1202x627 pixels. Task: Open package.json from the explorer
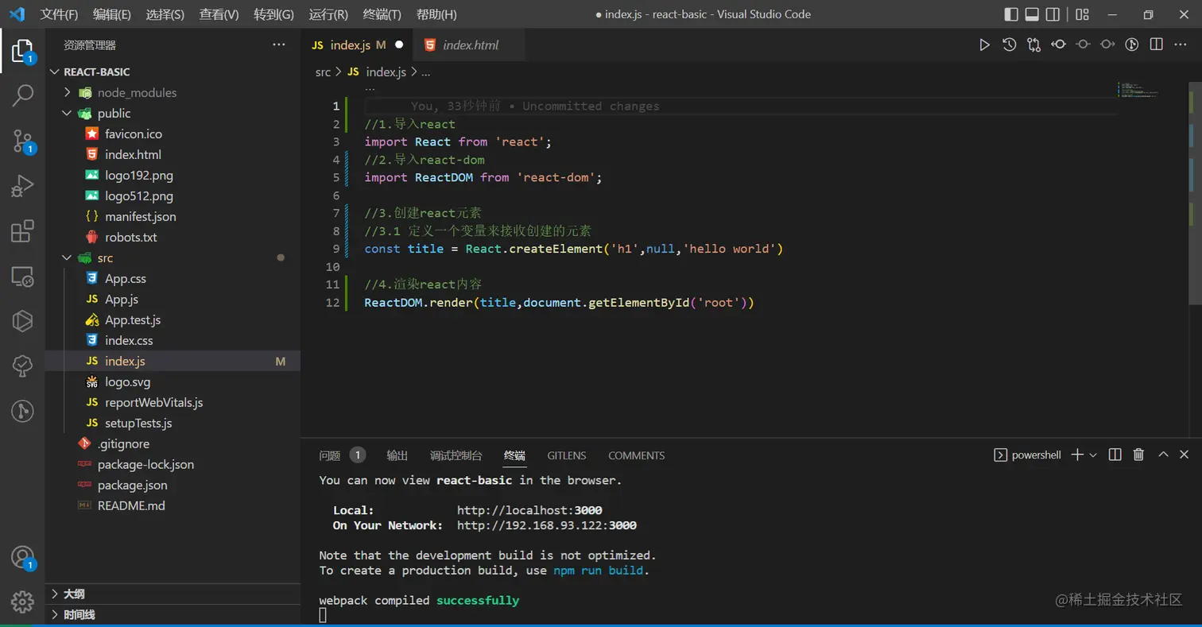tap(132, 485)
